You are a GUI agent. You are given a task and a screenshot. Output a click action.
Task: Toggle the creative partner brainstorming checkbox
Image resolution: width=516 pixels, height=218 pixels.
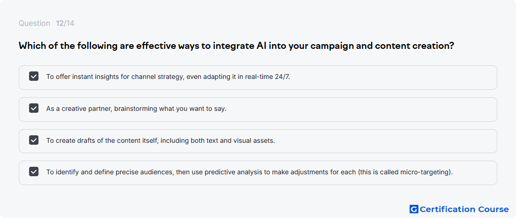tap(34, 108)
